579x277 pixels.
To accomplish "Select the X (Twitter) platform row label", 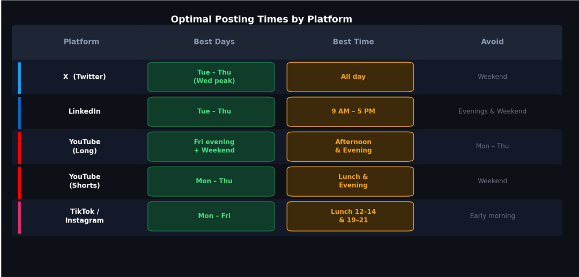I will click(84, 77).
